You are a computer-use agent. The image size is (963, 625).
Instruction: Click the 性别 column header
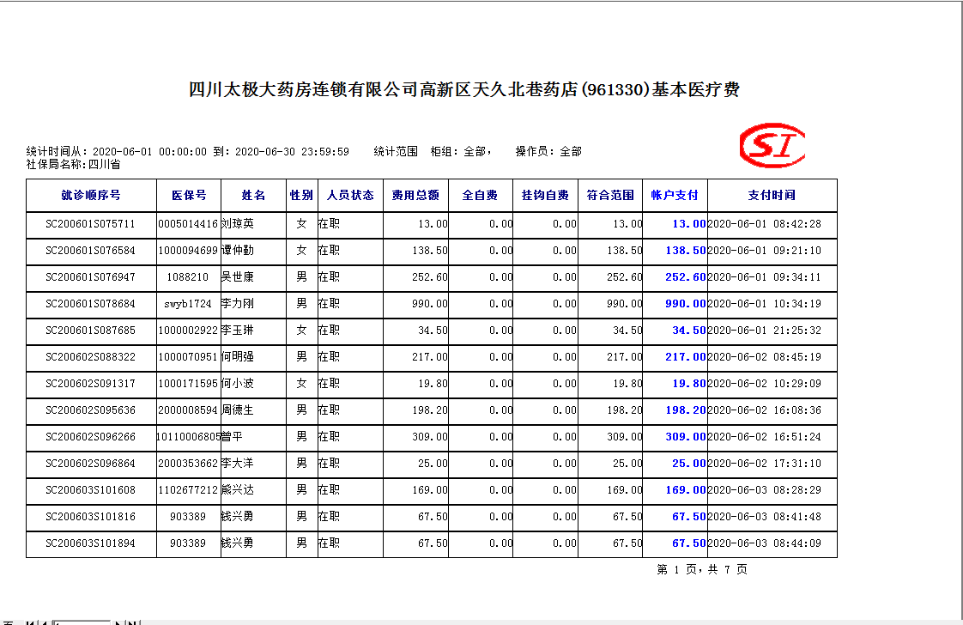coord(301,195)
